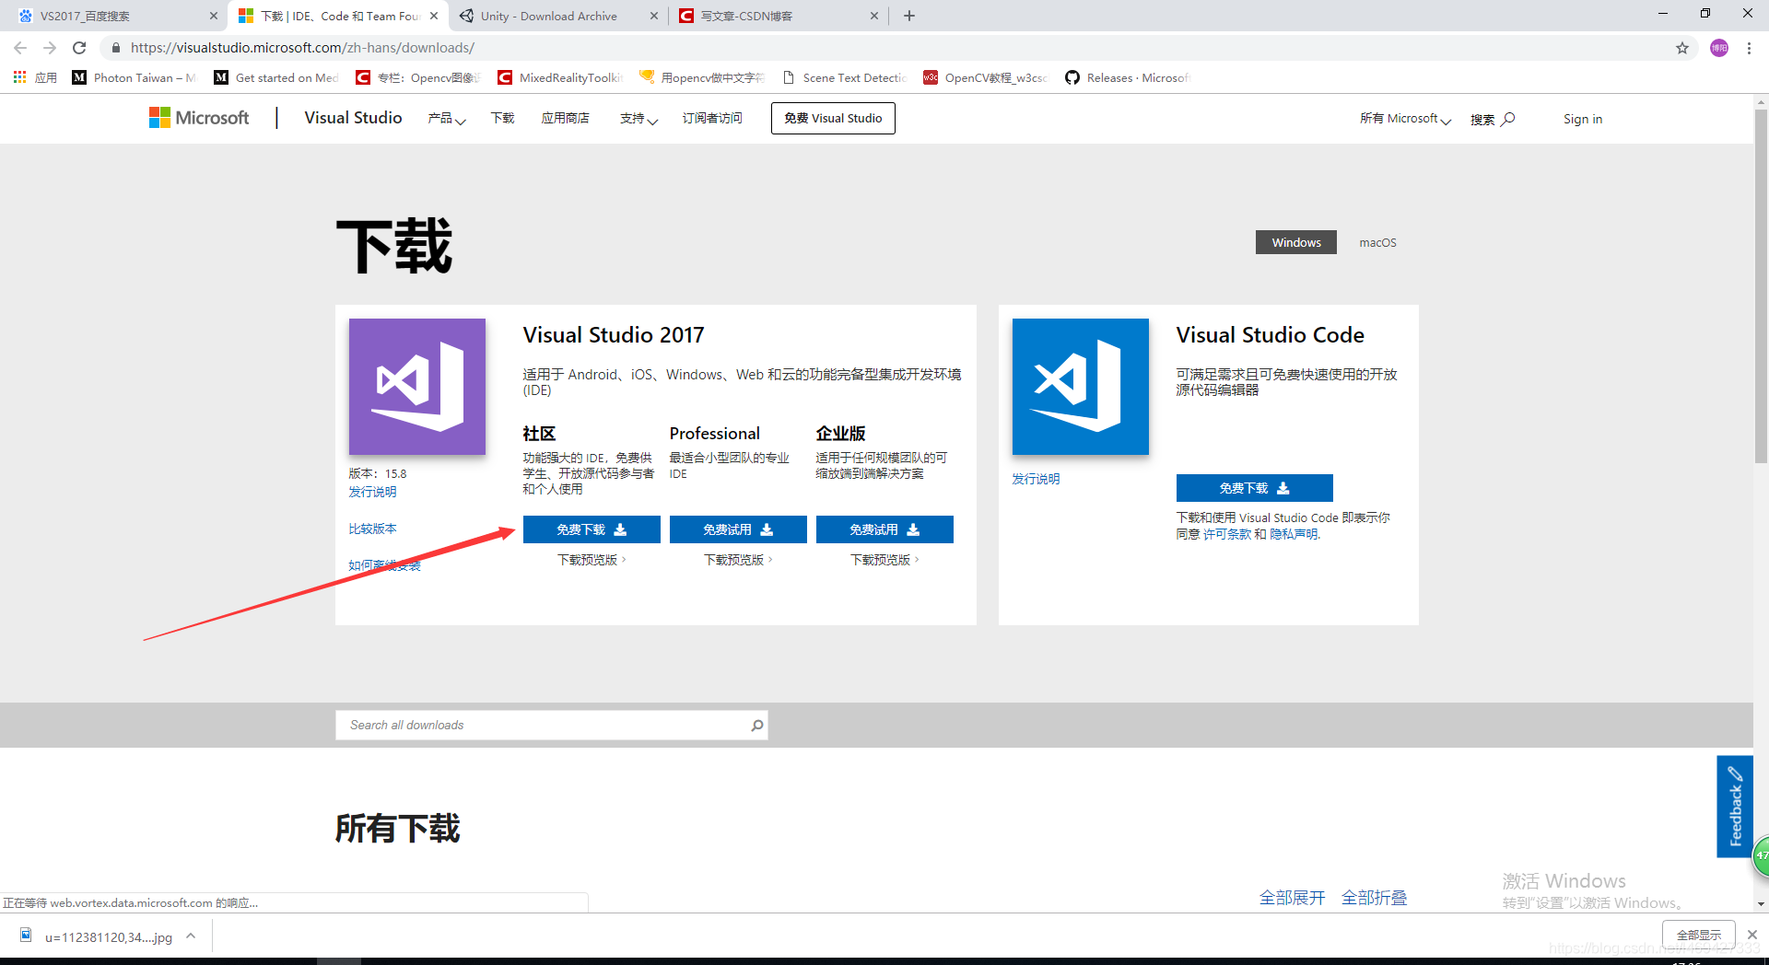The width and height of the screenshot is (1769, 965).
Task: Open the Feedback side panel
Action: point(1735,807)
